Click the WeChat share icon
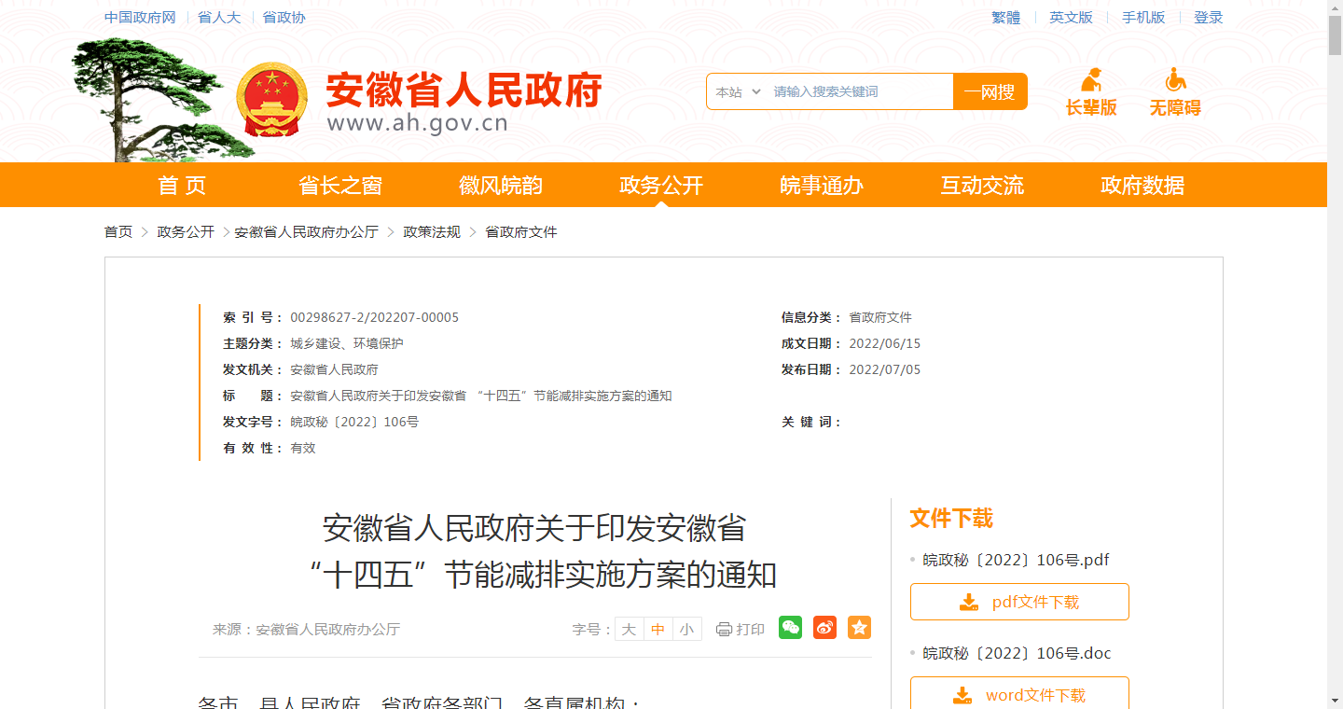 (x=790, y=628)
